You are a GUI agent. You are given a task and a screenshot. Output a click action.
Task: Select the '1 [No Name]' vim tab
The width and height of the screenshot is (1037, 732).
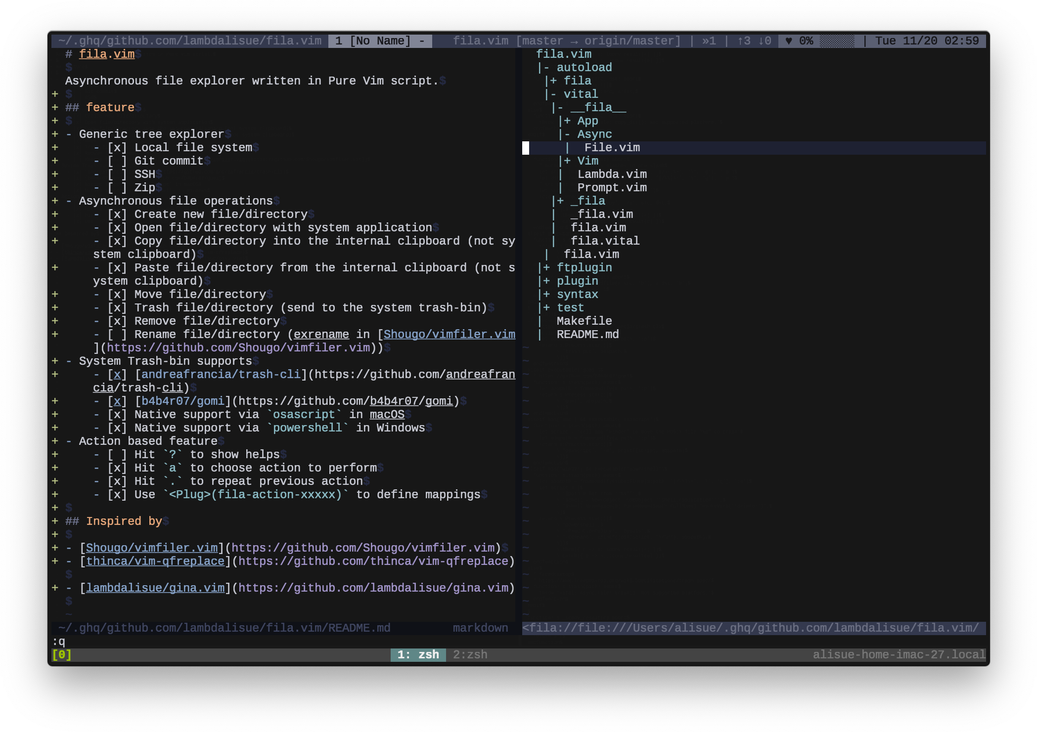380,41
